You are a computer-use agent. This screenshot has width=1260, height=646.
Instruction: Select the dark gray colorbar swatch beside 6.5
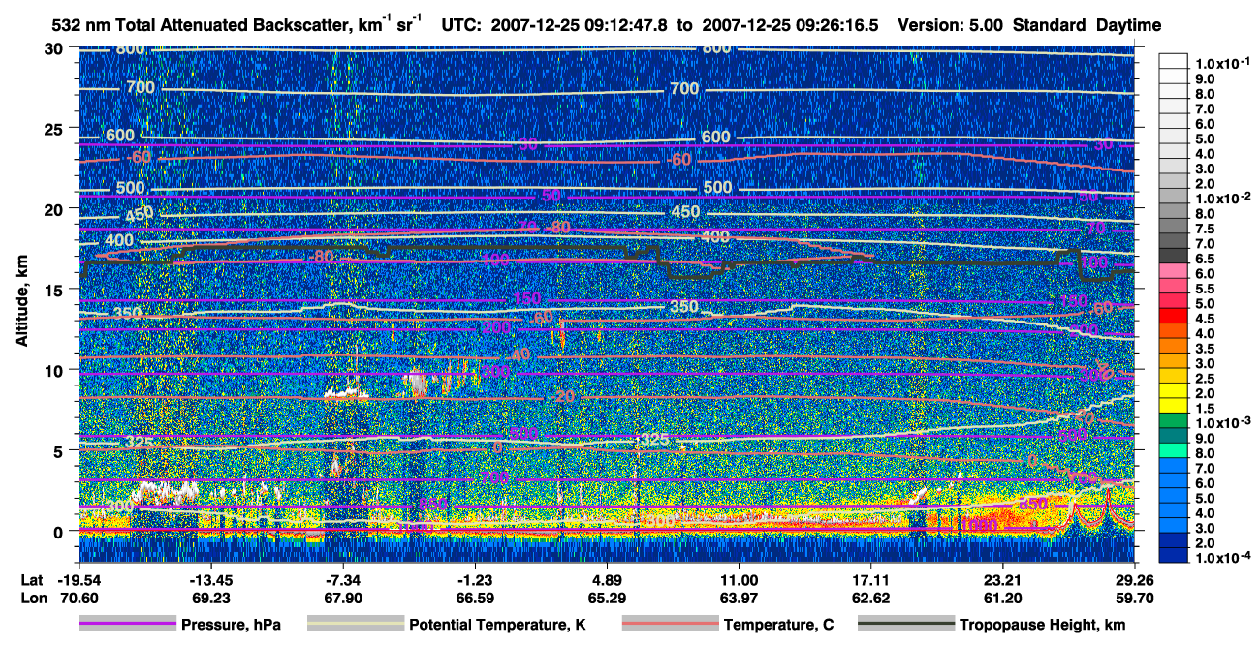pos(1175,258)
